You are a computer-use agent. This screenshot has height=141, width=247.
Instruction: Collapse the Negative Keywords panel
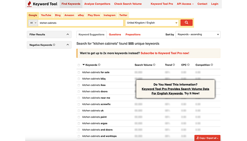tap(49, 45)
